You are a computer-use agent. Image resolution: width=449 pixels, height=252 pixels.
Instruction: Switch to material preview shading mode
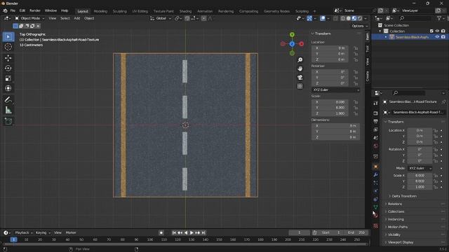pos(354,18)
